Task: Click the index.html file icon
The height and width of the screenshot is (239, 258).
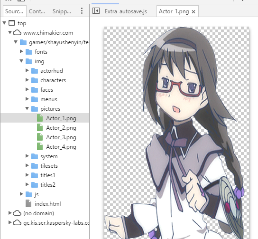Action: pyautogui.click(x=28, y=203)
